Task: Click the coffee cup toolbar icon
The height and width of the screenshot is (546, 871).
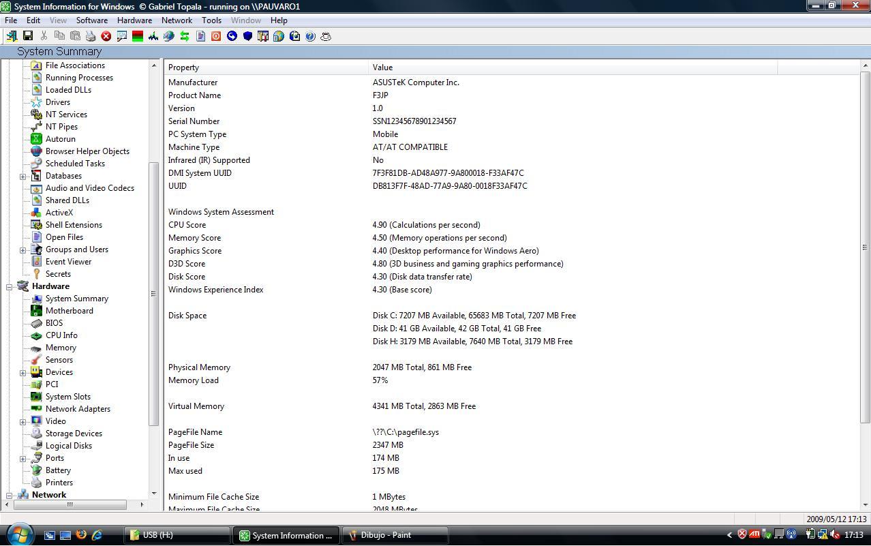Action: coord(326,36)
